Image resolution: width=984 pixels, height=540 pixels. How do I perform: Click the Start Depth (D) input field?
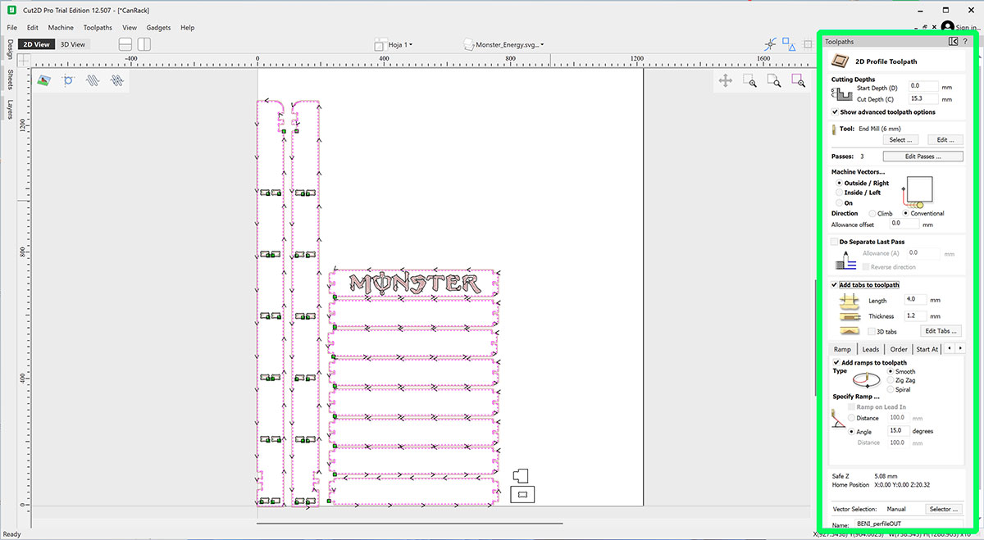tap(923, 86)
